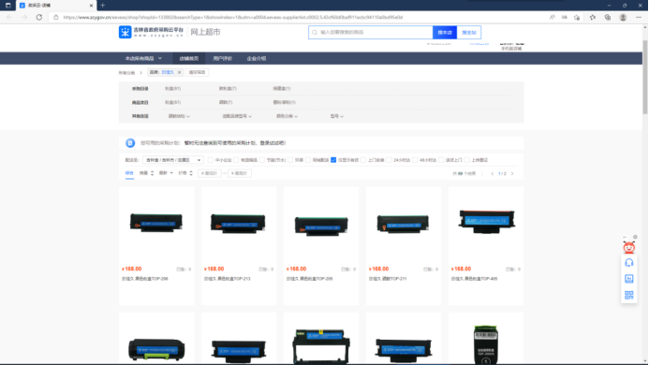Image resolution: width=649 pixels, height=365 pixels.
Task: Open the customer service headset icon
Action: click(628, 263)
